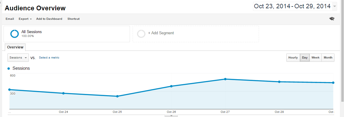344x117 pixels.
Task: Click the All Sessions blue donut icon
Action: pyautogui.click(x=15, y=34)
